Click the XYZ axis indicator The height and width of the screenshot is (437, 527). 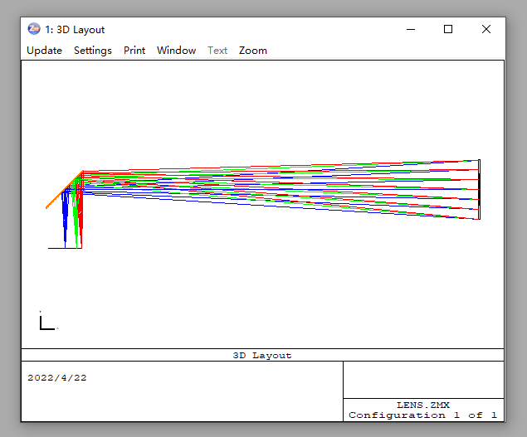coord(49,321)
